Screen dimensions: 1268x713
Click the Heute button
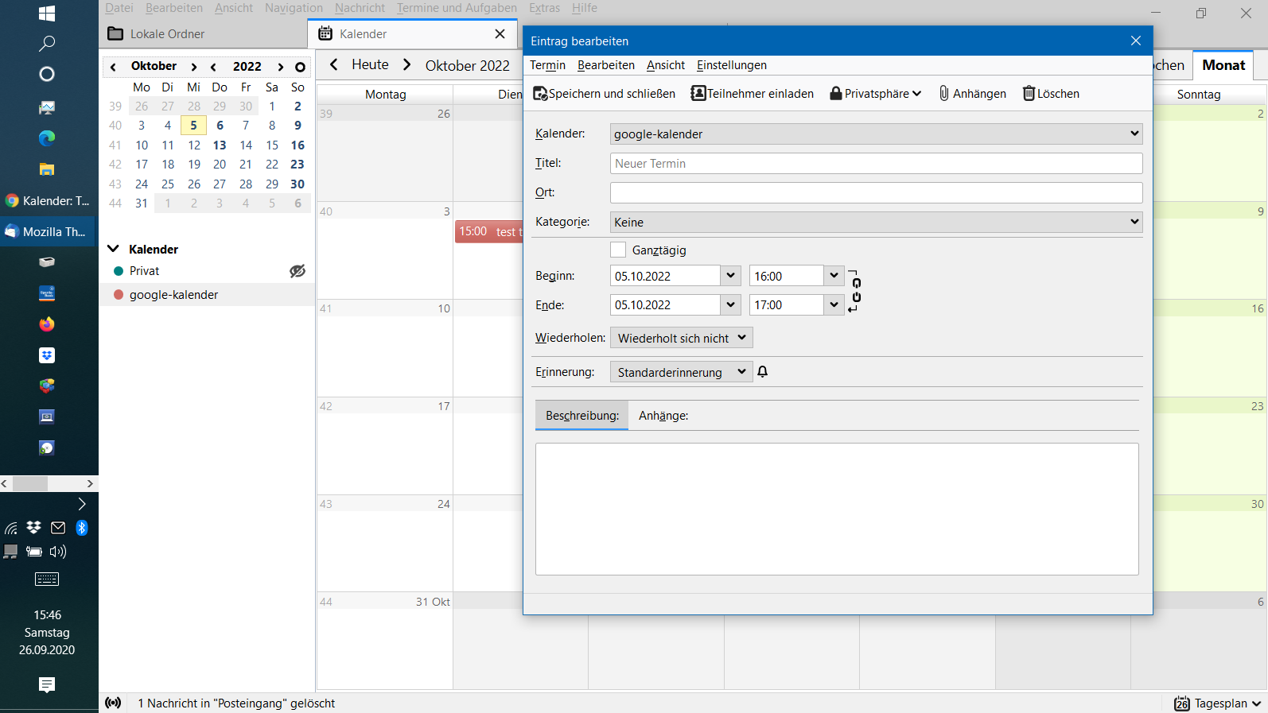point(370,65)
